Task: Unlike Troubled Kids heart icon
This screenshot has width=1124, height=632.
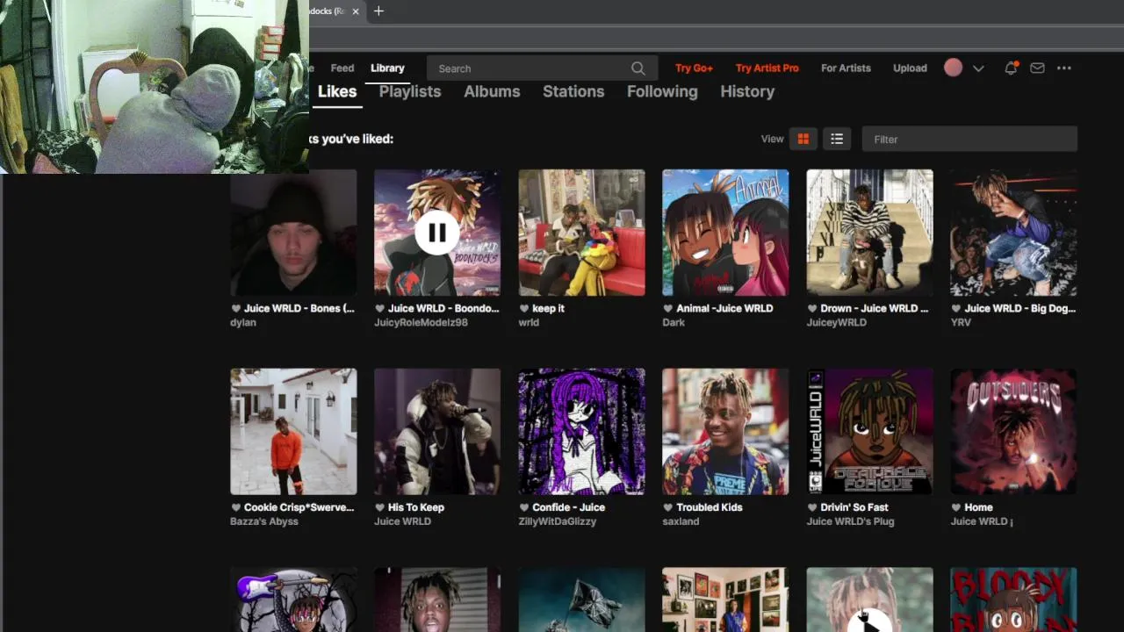Action: [667, 507]
